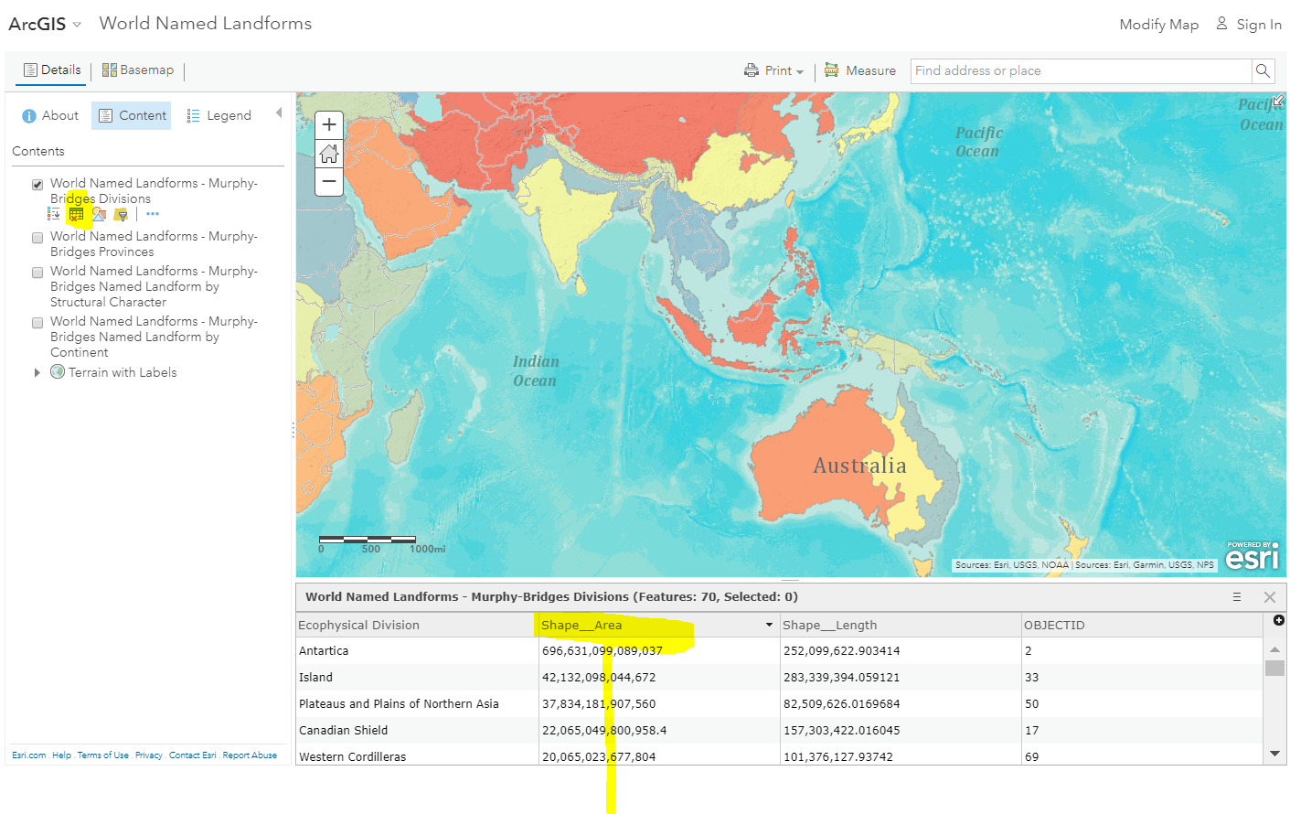Screen dimensions: 1290x814
Task: Select the Island table row
Action: [x=779, y=678]
